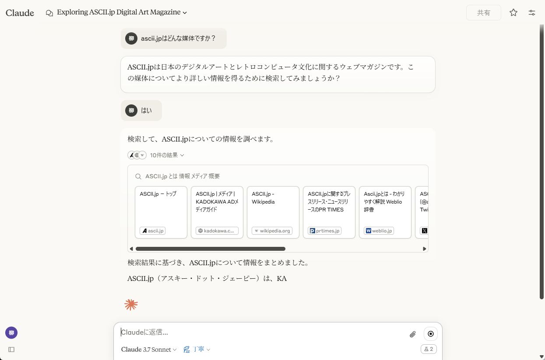Click the horizontal results scrollbar thumb

click(210, 249)
